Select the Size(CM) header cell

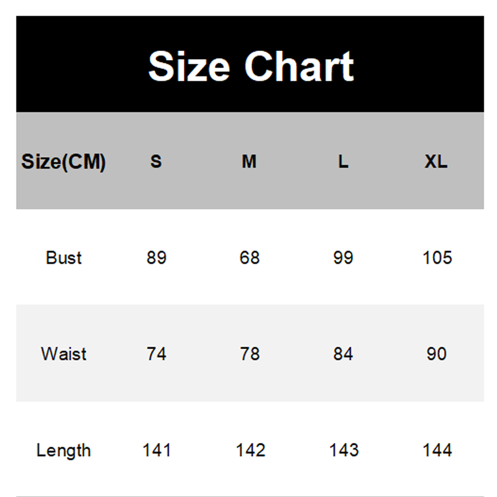coord(63,162)
